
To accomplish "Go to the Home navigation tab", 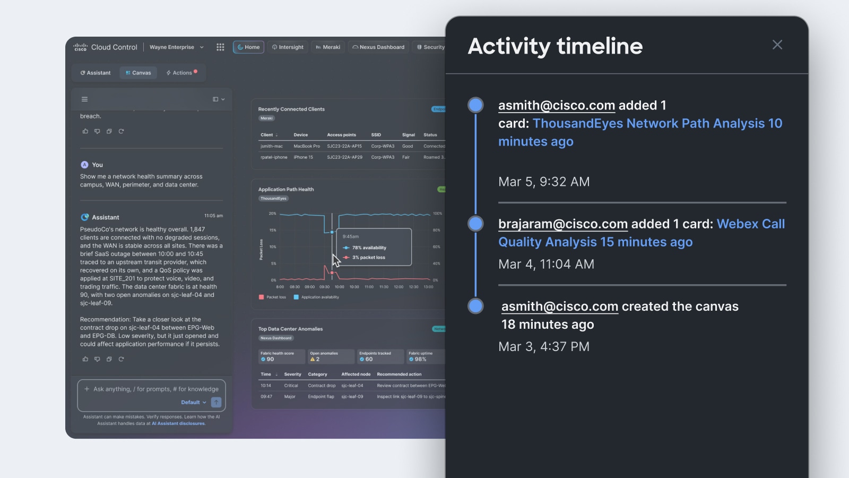I will pos(248,47).
